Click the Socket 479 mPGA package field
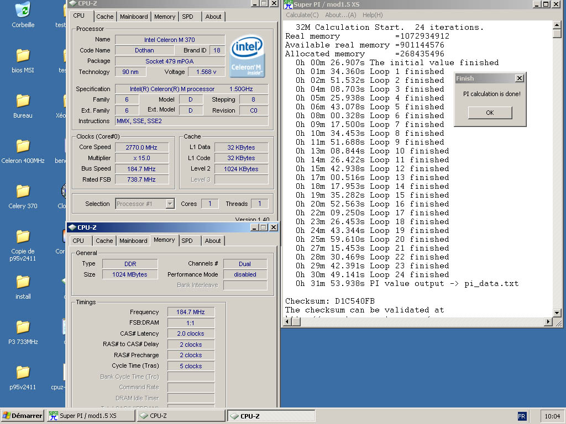Screen dimensions: 566x424 (x=170, y=61)
